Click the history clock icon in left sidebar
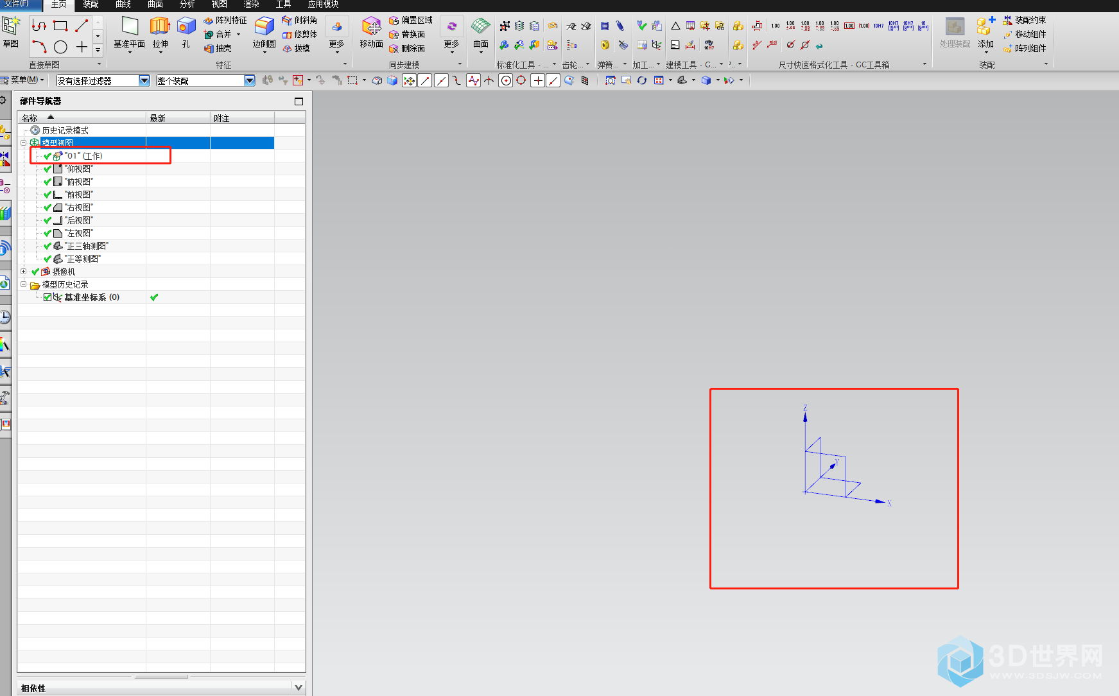This screenshot has width=1119, height=696. 5,317
